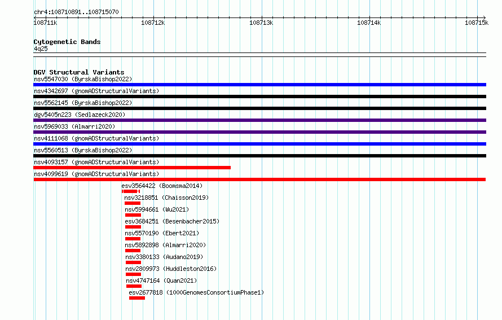Open nsv2809973 (Huddleston2016) label
Image resolution: width=502 pixels, height=320 pixels.
point(171,269)
